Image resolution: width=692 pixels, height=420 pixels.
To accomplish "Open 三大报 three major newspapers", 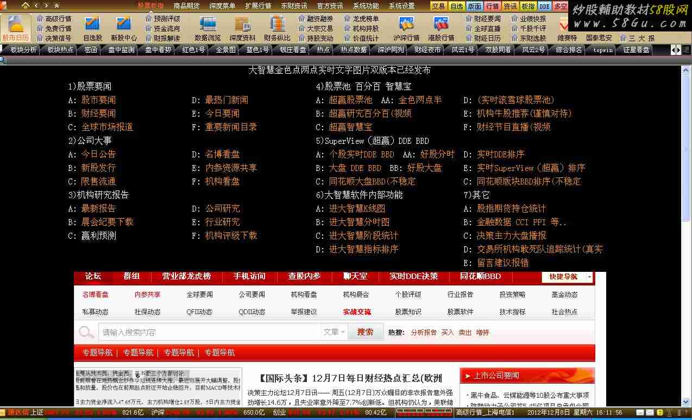I will click(637, 38).
